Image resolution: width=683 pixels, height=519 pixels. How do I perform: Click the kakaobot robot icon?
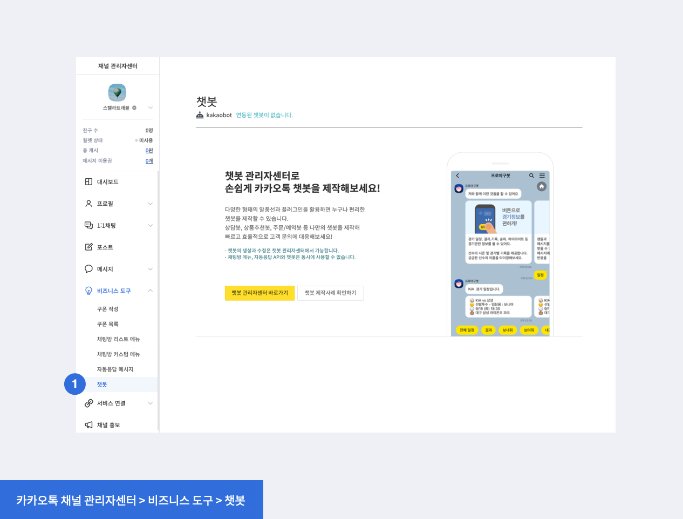pos(200,115)
